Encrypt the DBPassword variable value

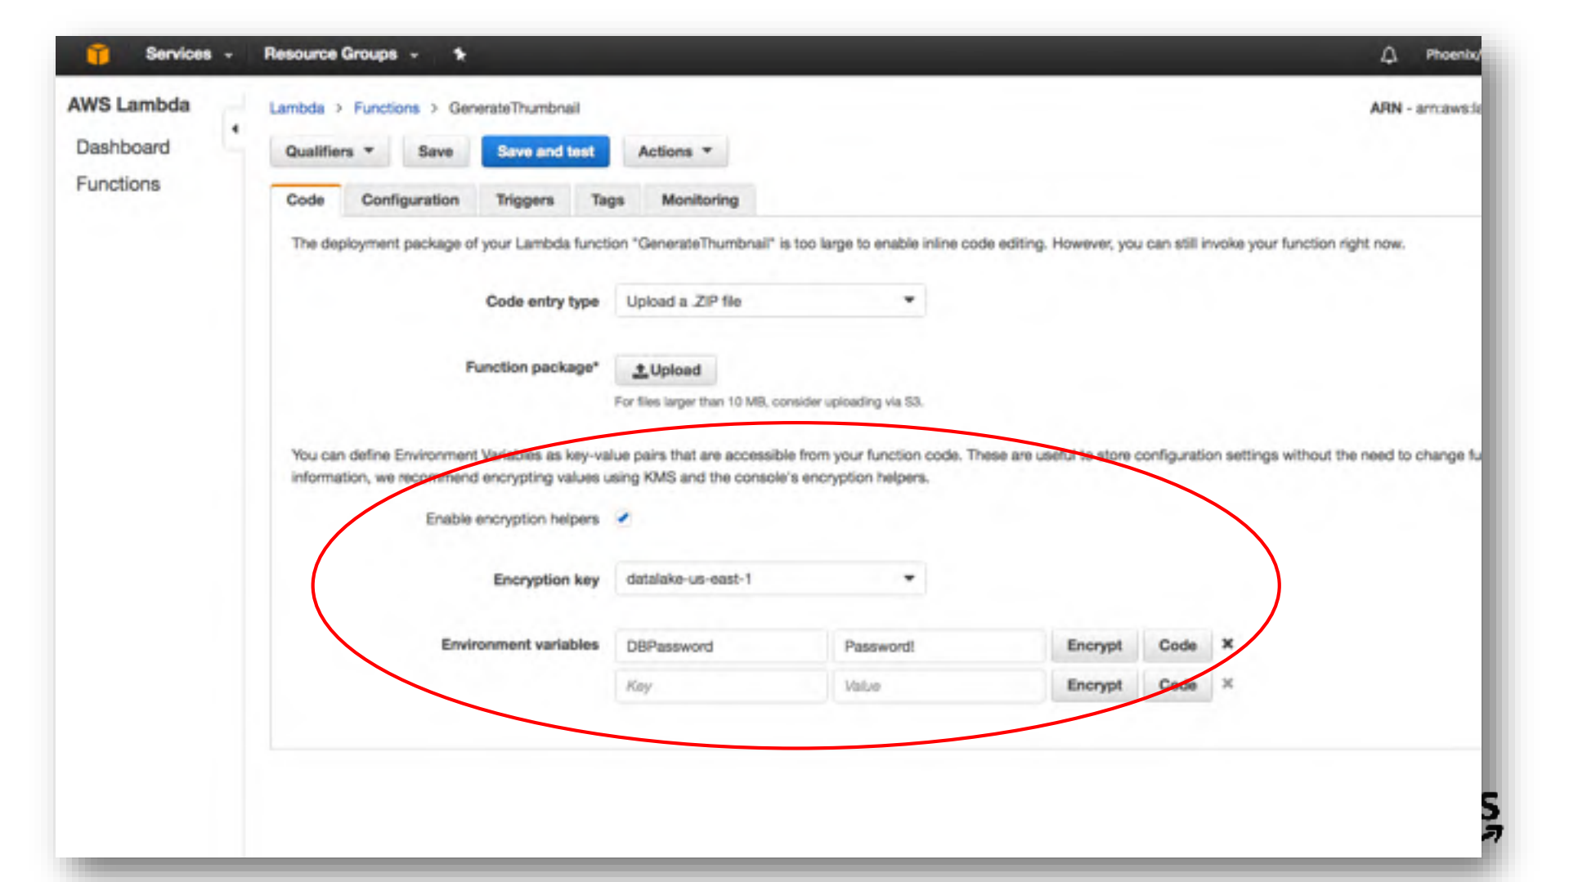pyautogui.click(x=1093, y=646)
